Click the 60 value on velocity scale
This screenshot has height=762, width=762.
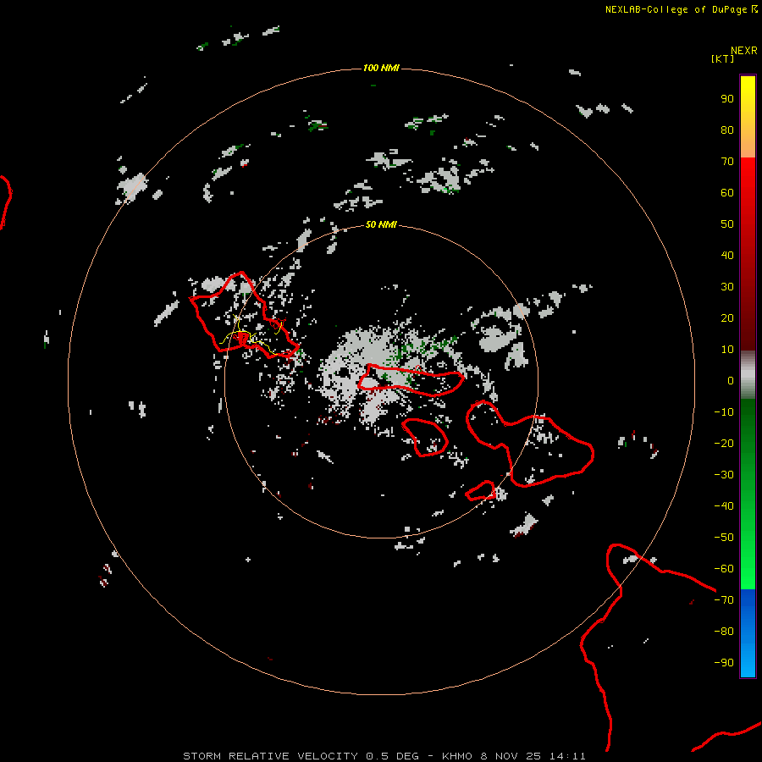tap(727, 192)
